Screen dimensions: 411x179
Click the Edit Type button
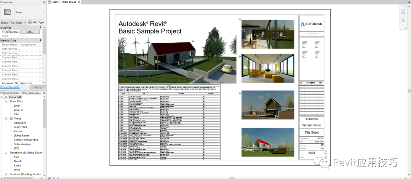pyautogui.click(x=37, y=22)
